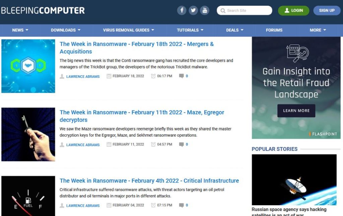Click the comment bubble icon for February 11th article

(181, 144)
